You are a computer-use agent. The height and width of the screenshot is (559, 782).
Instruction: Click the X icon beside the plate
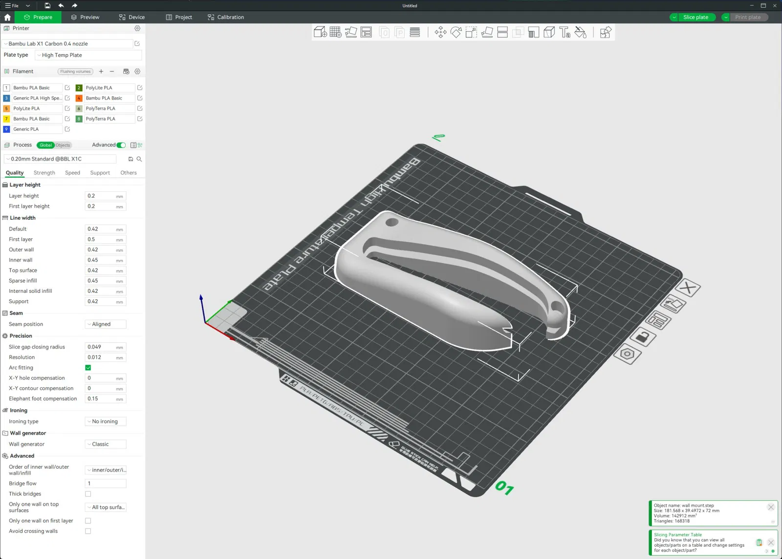(x=688, y=288)
